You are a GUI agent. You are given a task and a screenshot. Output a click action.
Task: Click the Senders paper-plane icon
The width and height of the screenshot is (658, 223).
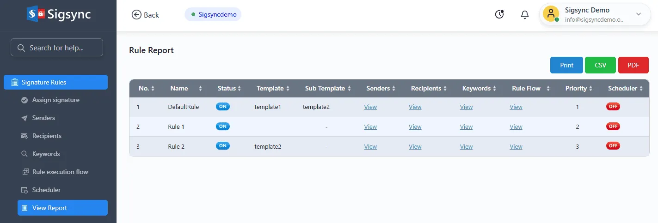point(25,118)
